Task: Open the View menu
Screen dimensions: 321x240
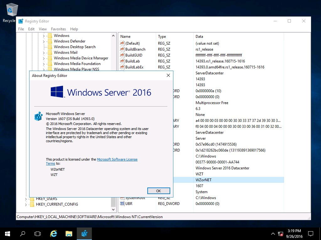Action: point(43,29)
